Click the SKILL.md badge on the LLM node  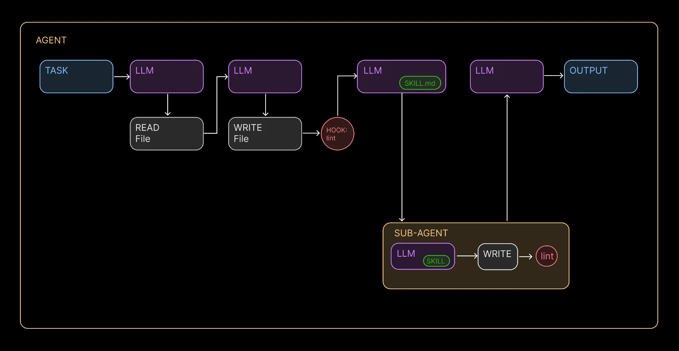[420, 83]
